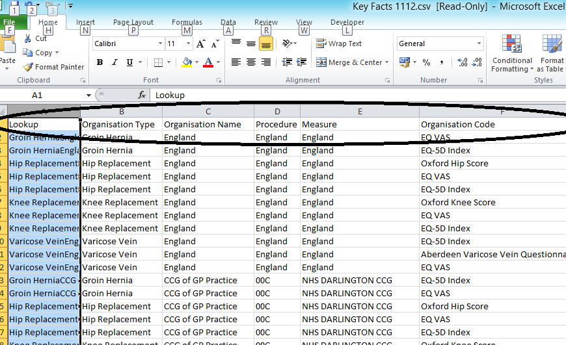Click Aberdeen Varicose Vein Questionnaire cell
Image resolution: width=566 pixels, height=345 pixels.
[x=493, y=255]
